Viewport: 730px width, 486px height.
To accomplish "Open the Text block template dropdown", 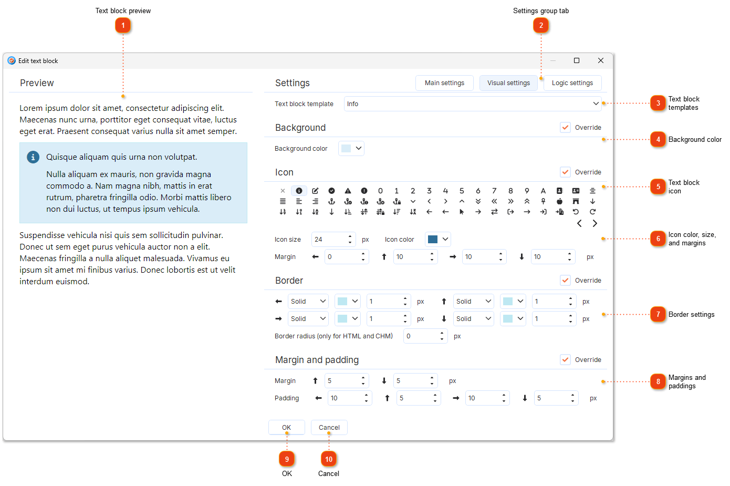I will pos(473,104).
